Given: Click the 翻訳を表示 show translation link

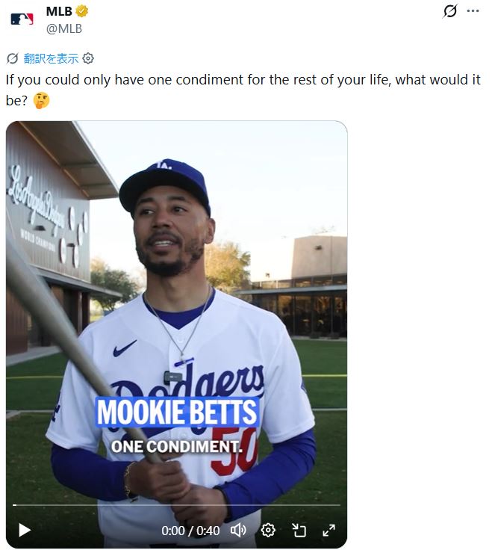Looking at the screenshot, I should point(51,58).
